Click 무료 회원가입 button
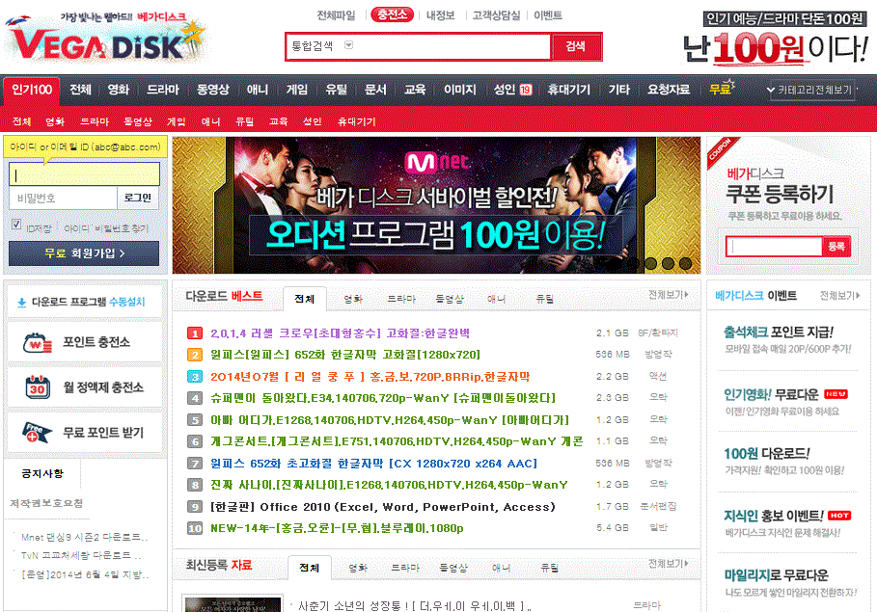Viewport: 877px width, 612px height. point(84,253)
